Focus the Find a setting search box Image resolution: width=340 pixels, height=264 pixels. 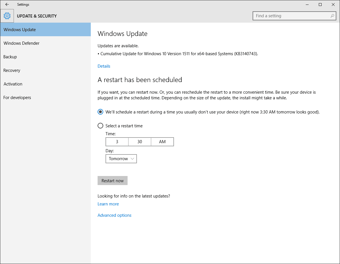coord(294,16)
